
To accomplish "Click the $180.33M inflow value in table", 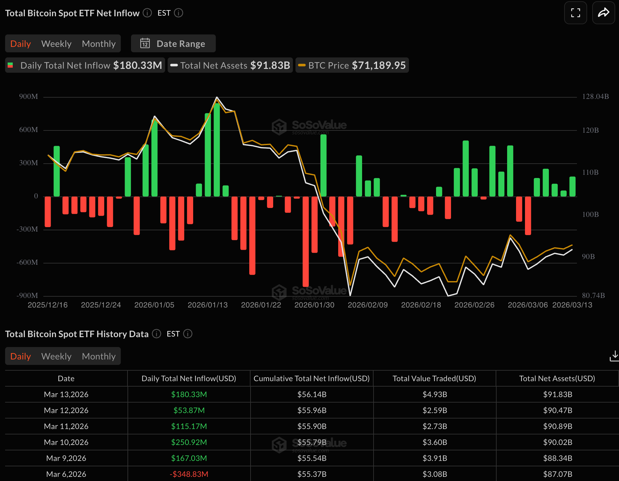I will click(x=189, y=394).
